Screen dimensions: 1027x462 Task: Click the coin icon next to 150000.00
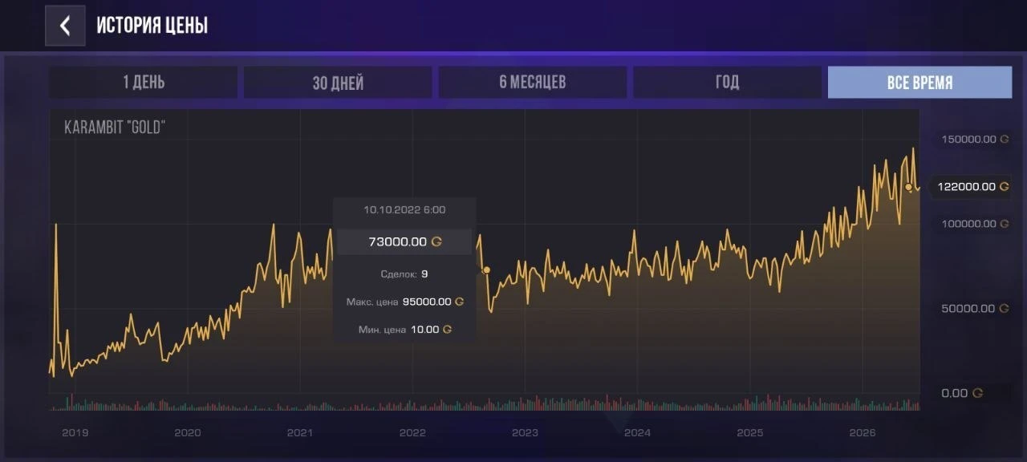1005,139
